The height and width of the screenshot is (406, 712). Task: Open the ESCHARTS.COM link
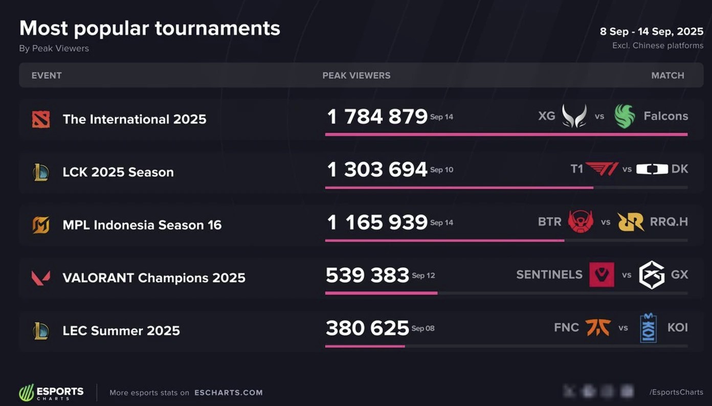(x=229, y=393)
